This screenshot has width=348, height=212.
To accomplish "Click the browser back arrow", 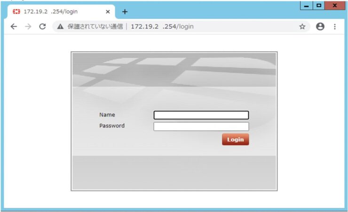I will pos(14,27).
